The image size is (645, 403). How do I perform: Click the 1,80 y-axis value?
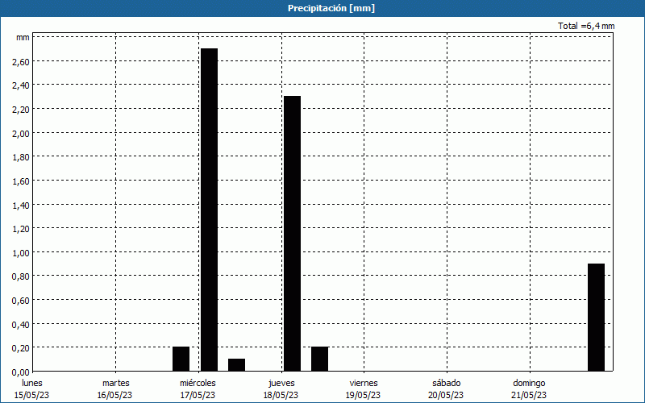22,157
